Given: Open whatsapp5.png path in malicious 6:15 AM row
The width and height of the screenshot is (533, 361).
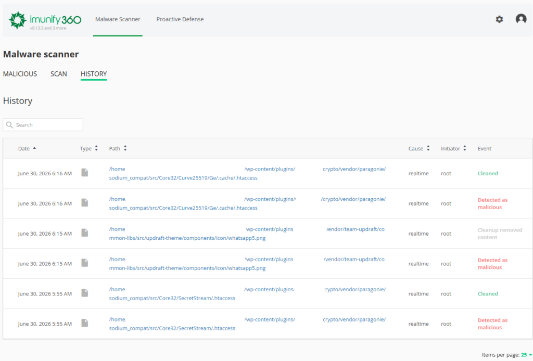Looking at the screenshot, I should [247, 264].
